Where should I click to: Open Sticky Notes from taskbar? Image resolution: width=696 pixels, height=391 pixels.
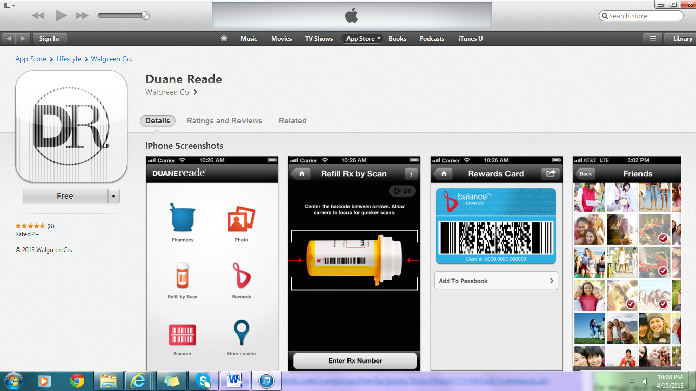pyautogui.click(x=172, y=380)
